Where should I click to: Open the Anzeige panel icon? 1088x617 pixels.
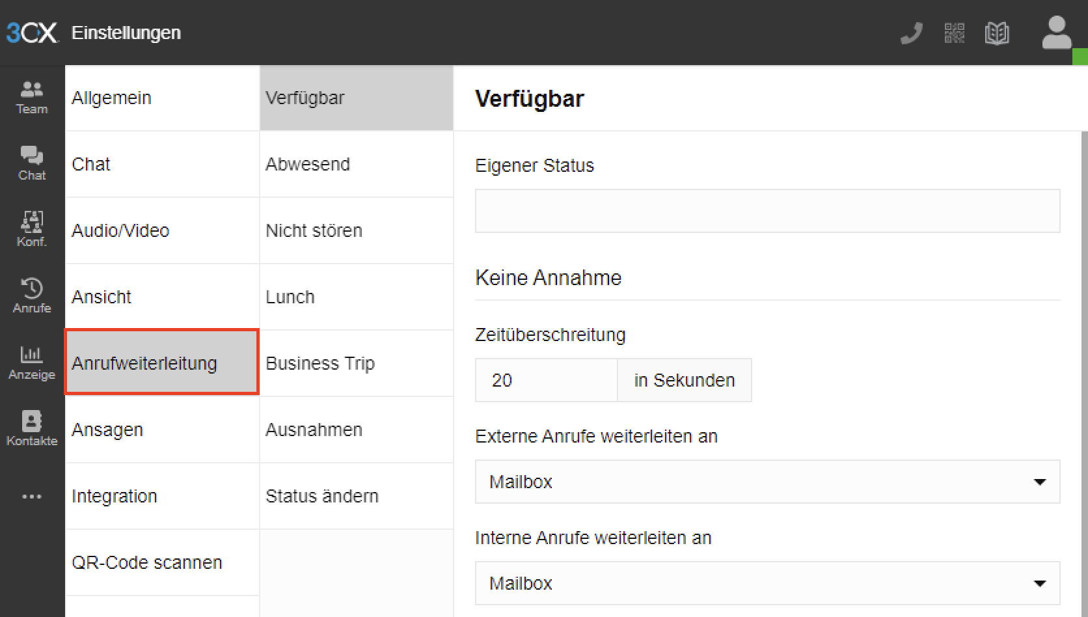click(32, 363)
